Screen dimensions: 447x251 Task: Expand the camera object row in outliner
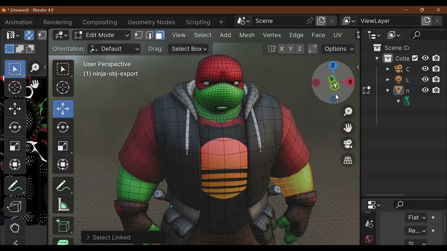point(388,69)
